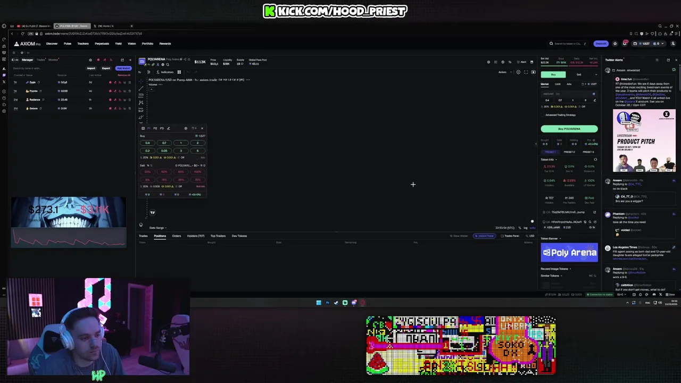Select the crosshair cursor tool

click(x=141, y=81)
